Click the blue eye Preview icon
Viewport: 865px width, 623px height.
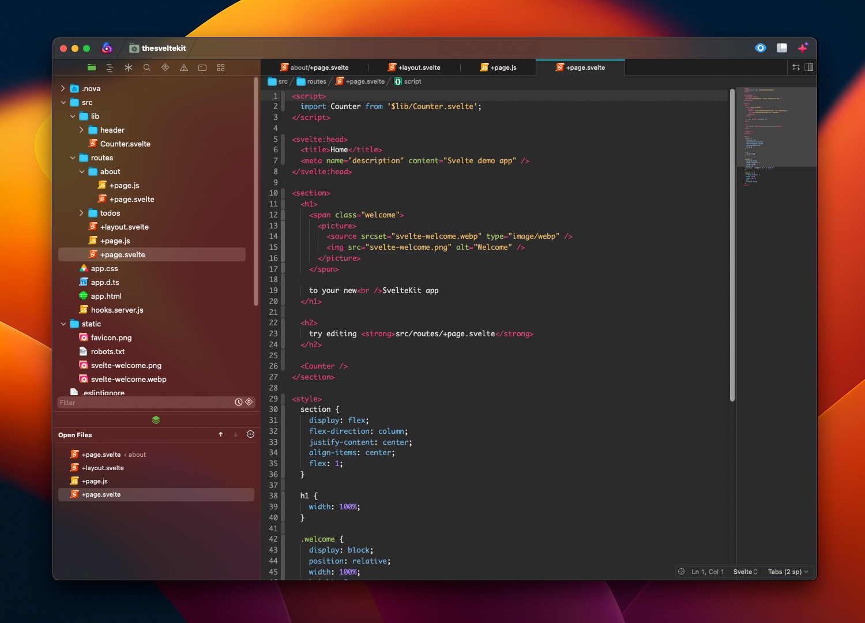coord(761,48)
